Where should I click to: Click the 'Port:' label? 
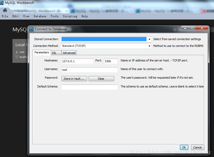(99, 60)
